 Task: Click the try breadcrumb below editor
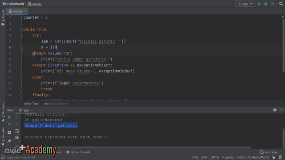pos(46,104)
